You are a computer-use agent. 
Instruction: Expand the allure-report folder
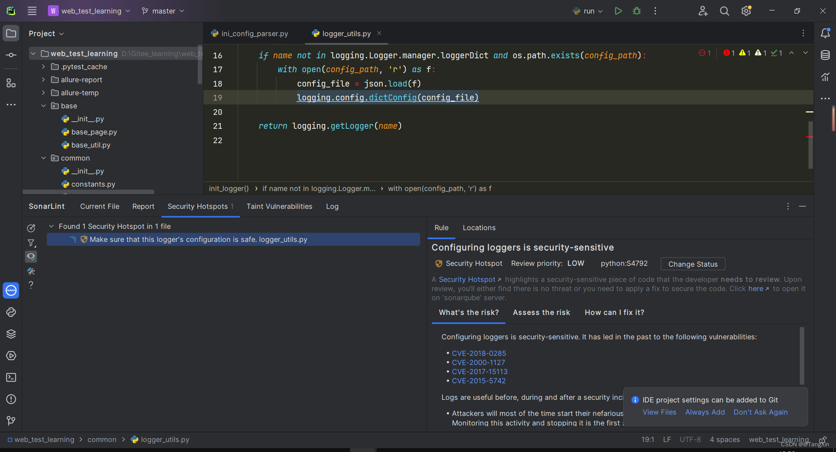pos(43,80)
